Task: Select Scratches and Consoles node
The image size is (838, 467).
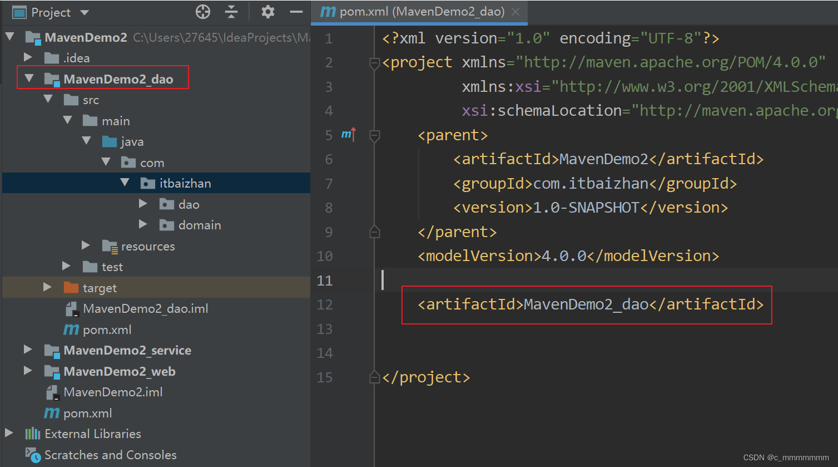Action: [x=110, y=455]
